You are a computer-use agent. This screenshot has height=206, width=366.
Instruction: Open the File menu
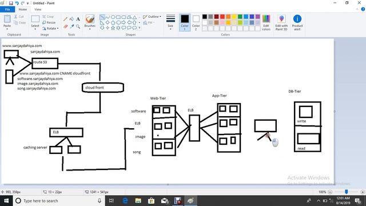coord(7,9)
